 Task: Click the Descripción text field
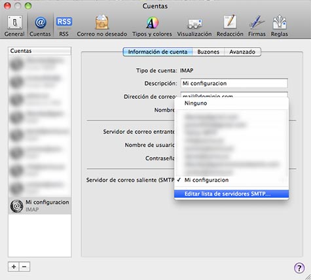(234, 83)
